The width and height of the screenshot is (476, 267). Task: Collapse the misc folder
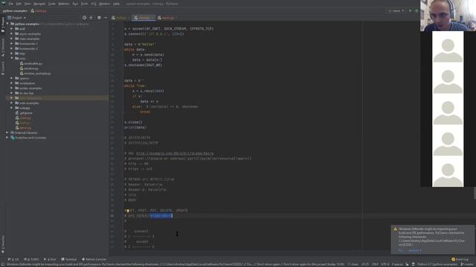pyautogui.click(x=12, y=59)
